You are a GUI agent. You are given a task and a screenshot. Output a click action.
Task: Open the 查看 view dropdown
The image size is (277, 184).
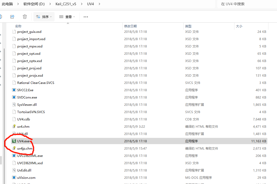67,17
